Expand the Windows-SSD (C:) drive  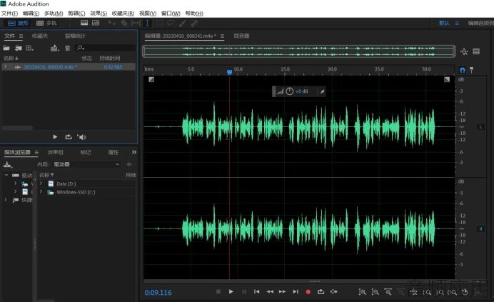tap(41, 191)
